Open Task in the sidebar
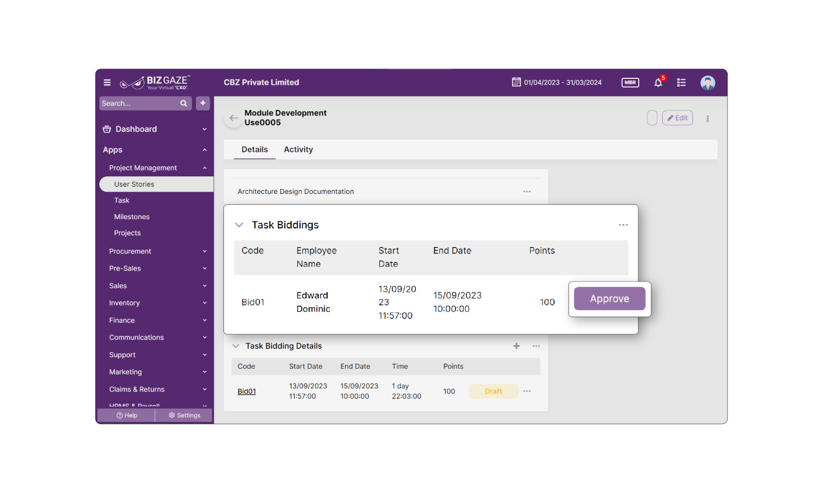Viewport: 823px width, 493px height. click(x=122, y=200)
